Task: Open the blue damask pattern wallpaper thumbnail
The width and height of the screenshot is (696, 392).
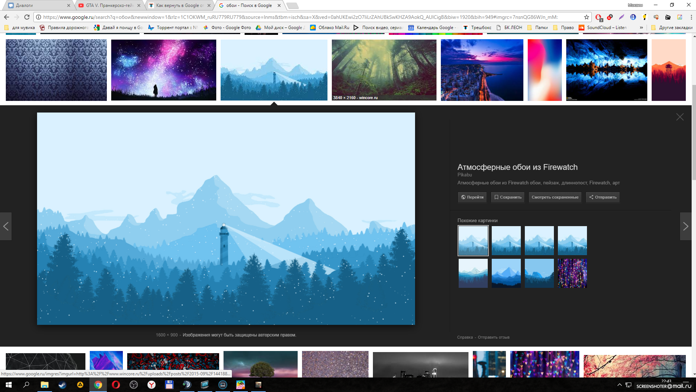Action: click(x=56, y=70)
